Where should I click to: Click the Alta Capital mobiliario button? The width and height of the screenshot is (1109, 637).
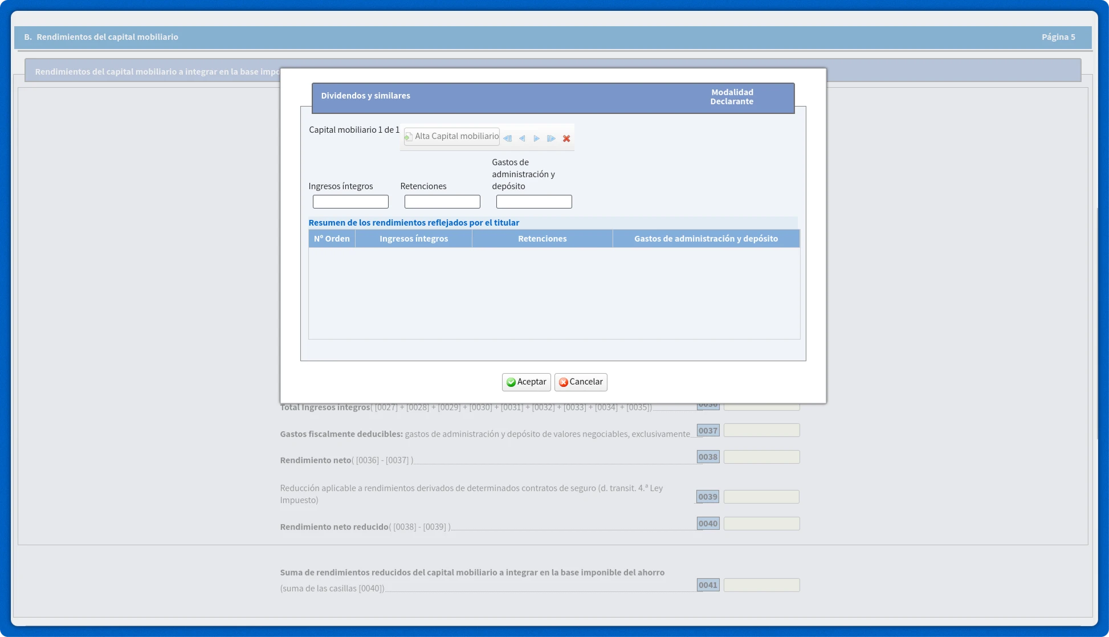pos(451,137)
